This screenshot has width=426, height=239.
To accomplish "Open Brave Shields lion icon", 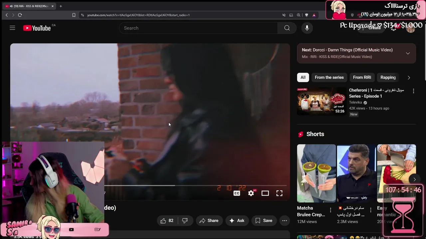I will coord(307,15).
